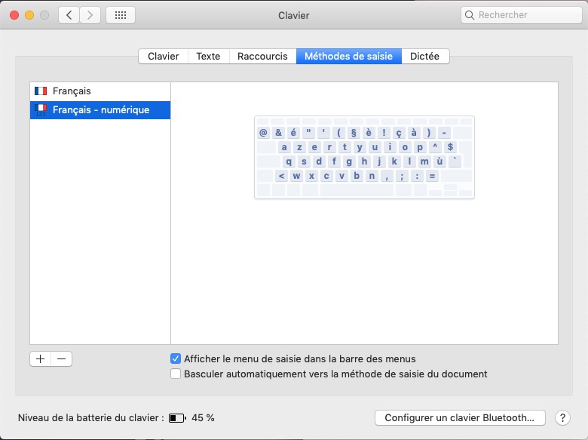
Task: Select the Méthodes de saisie tab
Action: (x=349, y=57)
